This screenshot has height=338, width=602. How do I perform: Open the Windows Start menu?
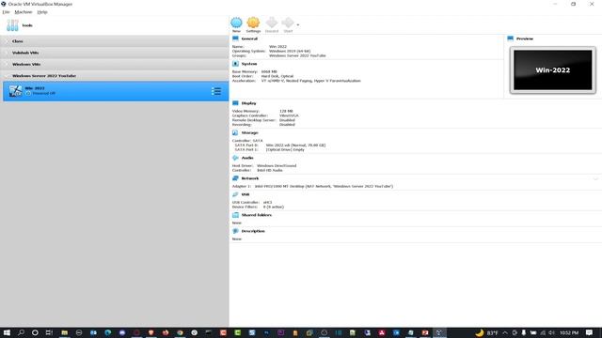pyautogui.click(x=7, y=332)
